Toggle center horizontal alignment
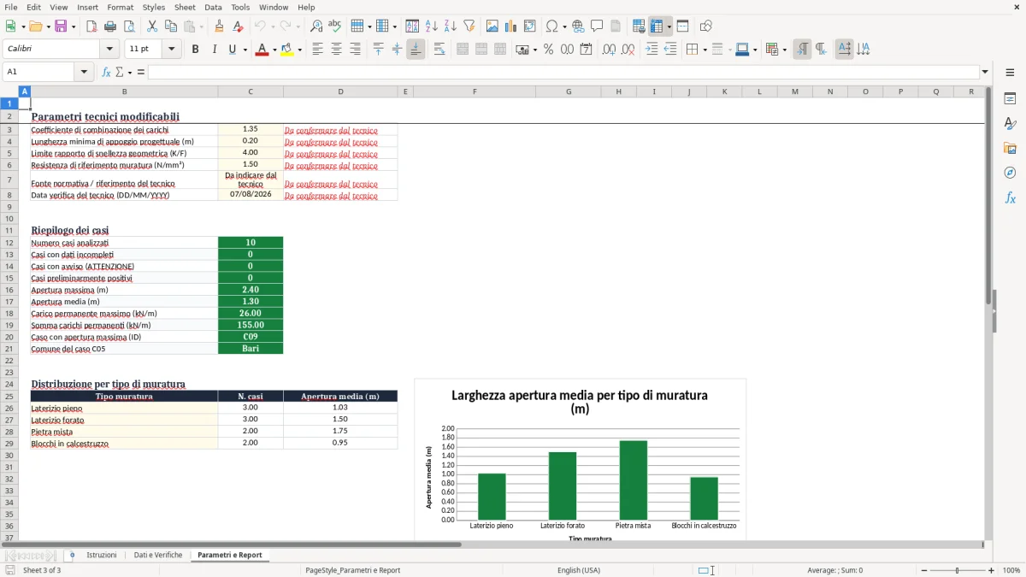1026x577 pixels. click(336, 50)
